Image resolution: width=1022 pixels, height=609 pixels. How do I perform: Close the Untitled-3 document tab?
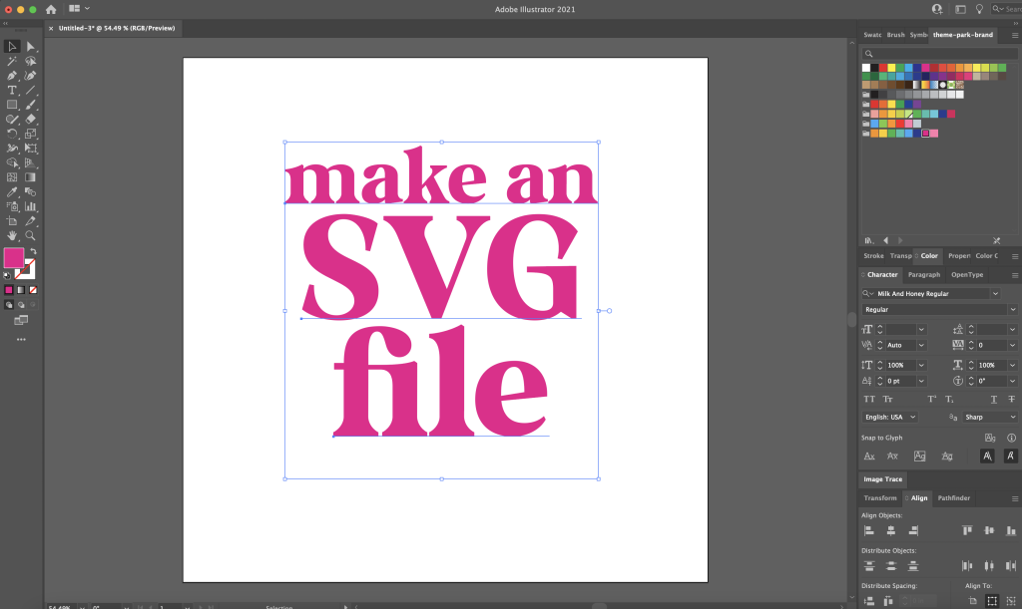51,29
